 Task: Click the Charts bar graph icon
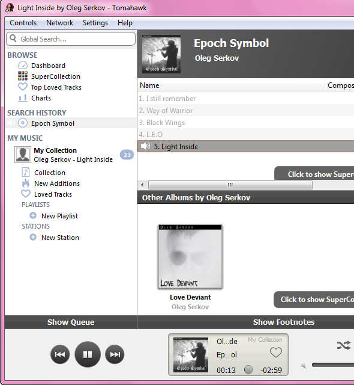click(x=23, y=97)
